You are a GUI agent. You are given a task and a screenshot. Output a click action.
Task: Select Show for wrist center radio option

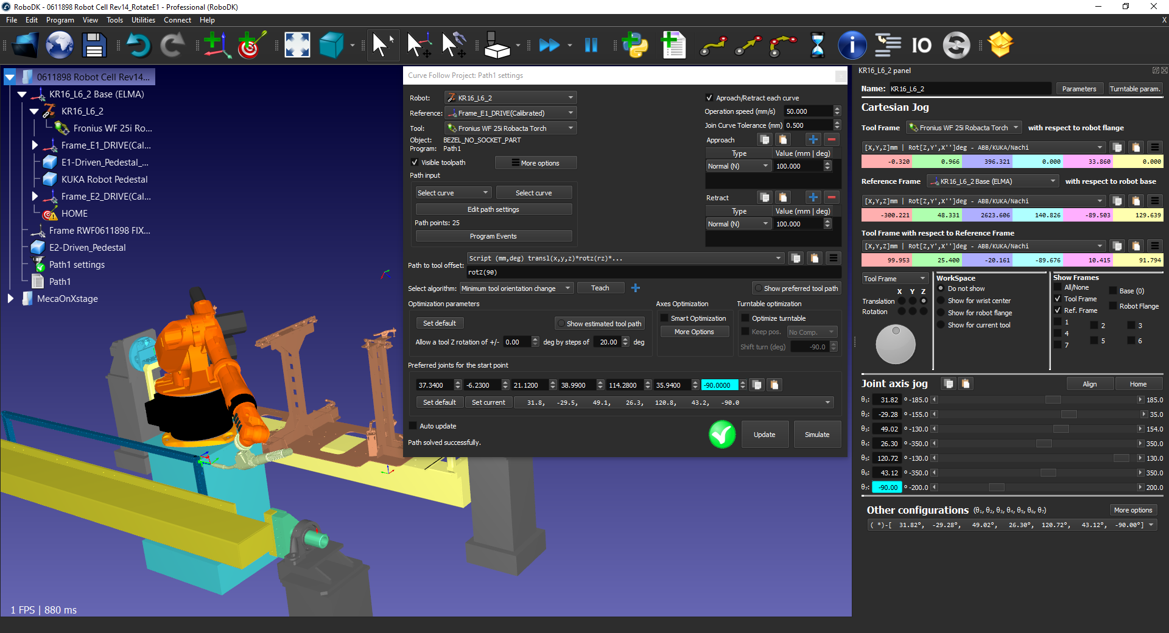(x=941, y=301)
